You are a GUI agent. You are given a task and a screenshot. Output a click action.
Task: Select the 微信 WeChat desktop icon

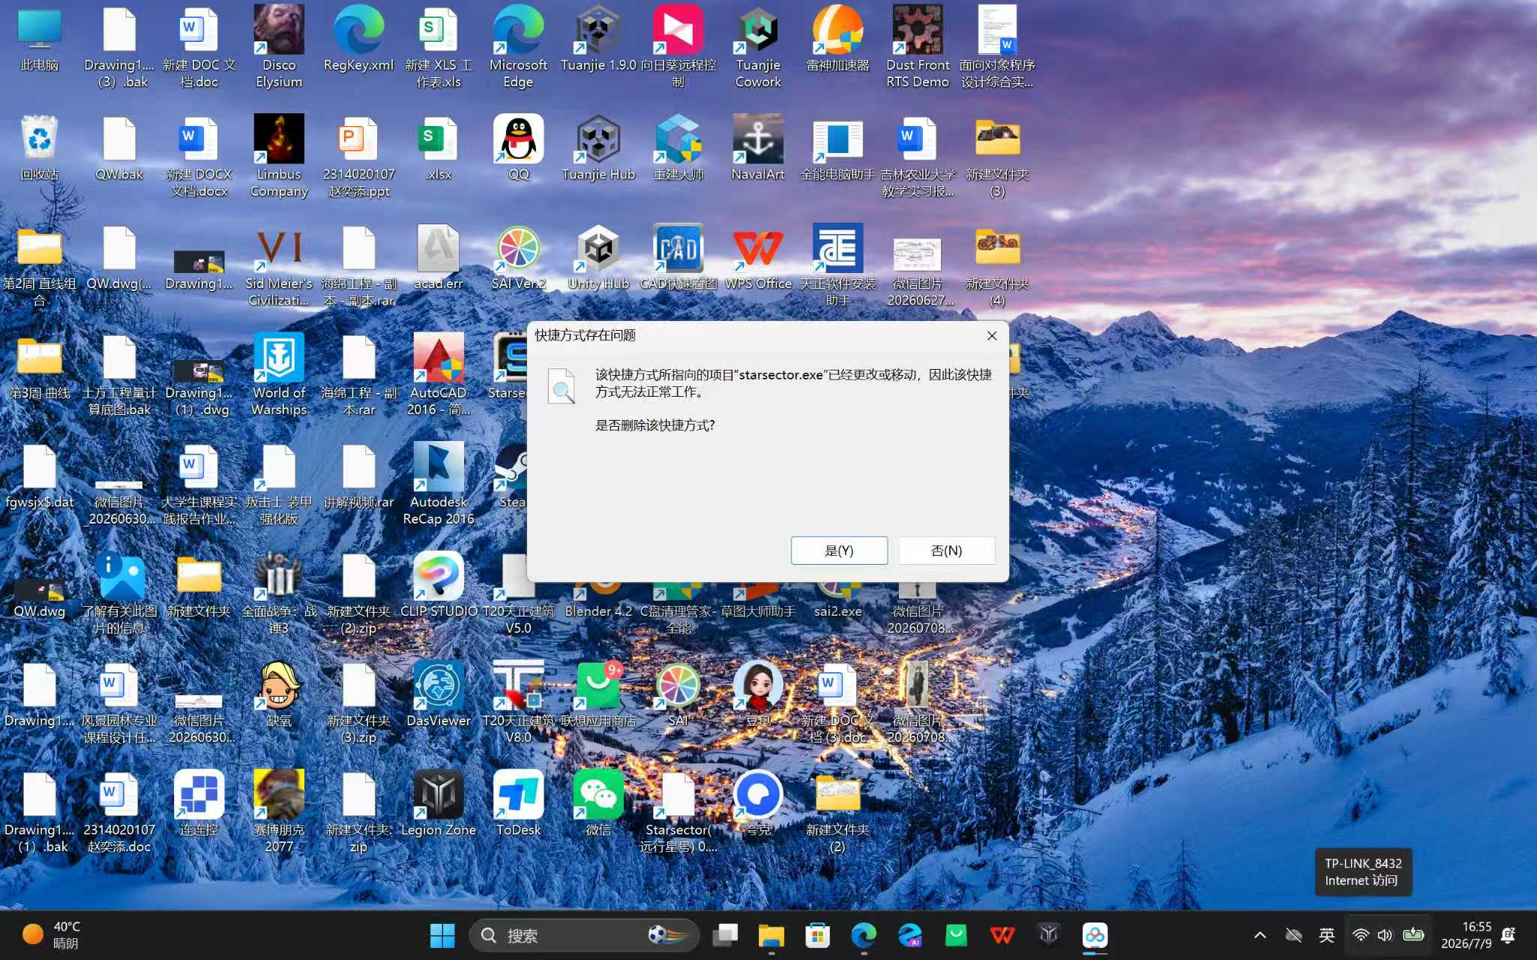tap(598, 805)
